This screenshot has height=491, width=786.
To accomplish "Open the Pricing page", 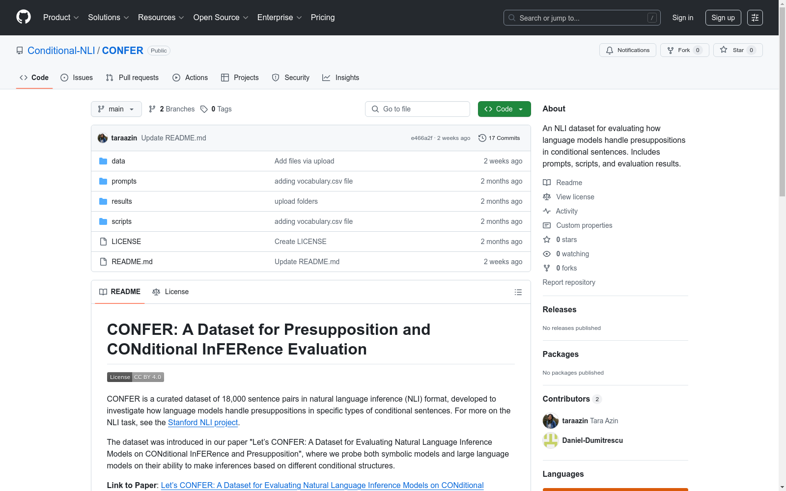I will pos(323,17).
